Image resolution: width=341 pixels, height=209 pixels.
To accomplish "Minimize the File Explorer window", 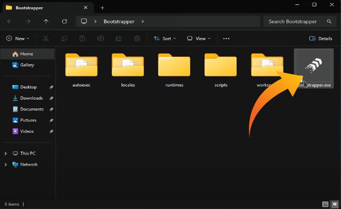I will (x=297, y=4).
